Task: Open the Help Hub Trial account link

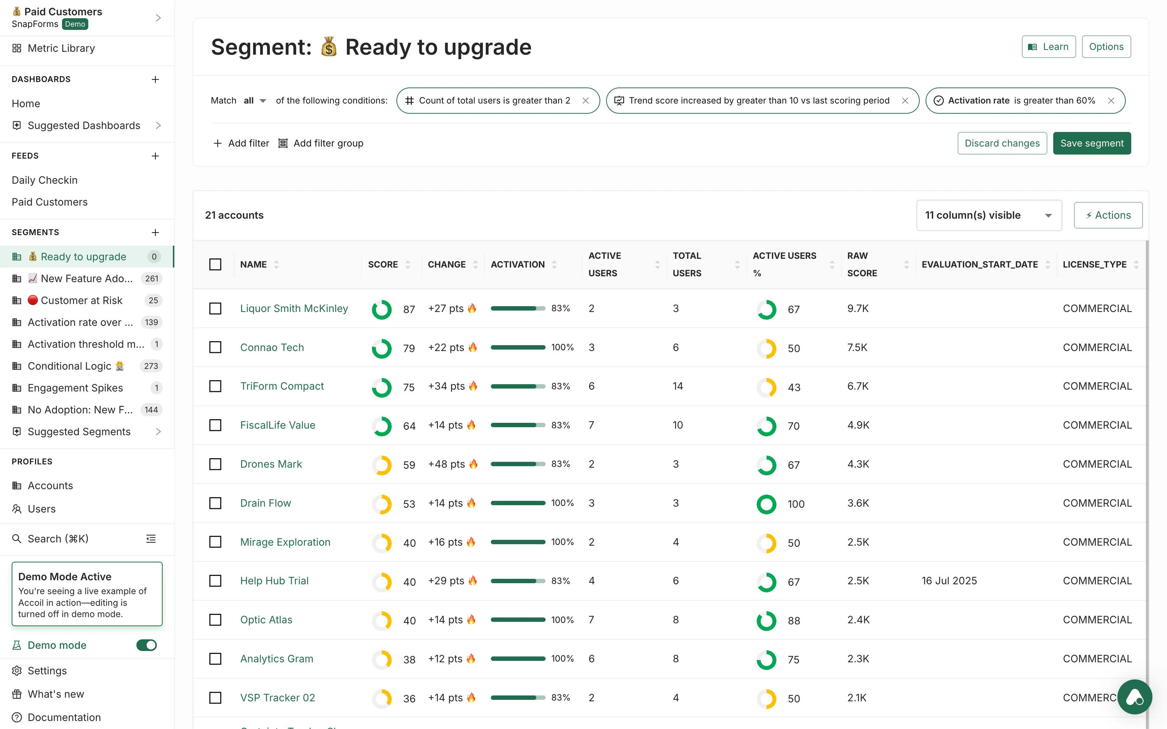Action: pos(274,581)
